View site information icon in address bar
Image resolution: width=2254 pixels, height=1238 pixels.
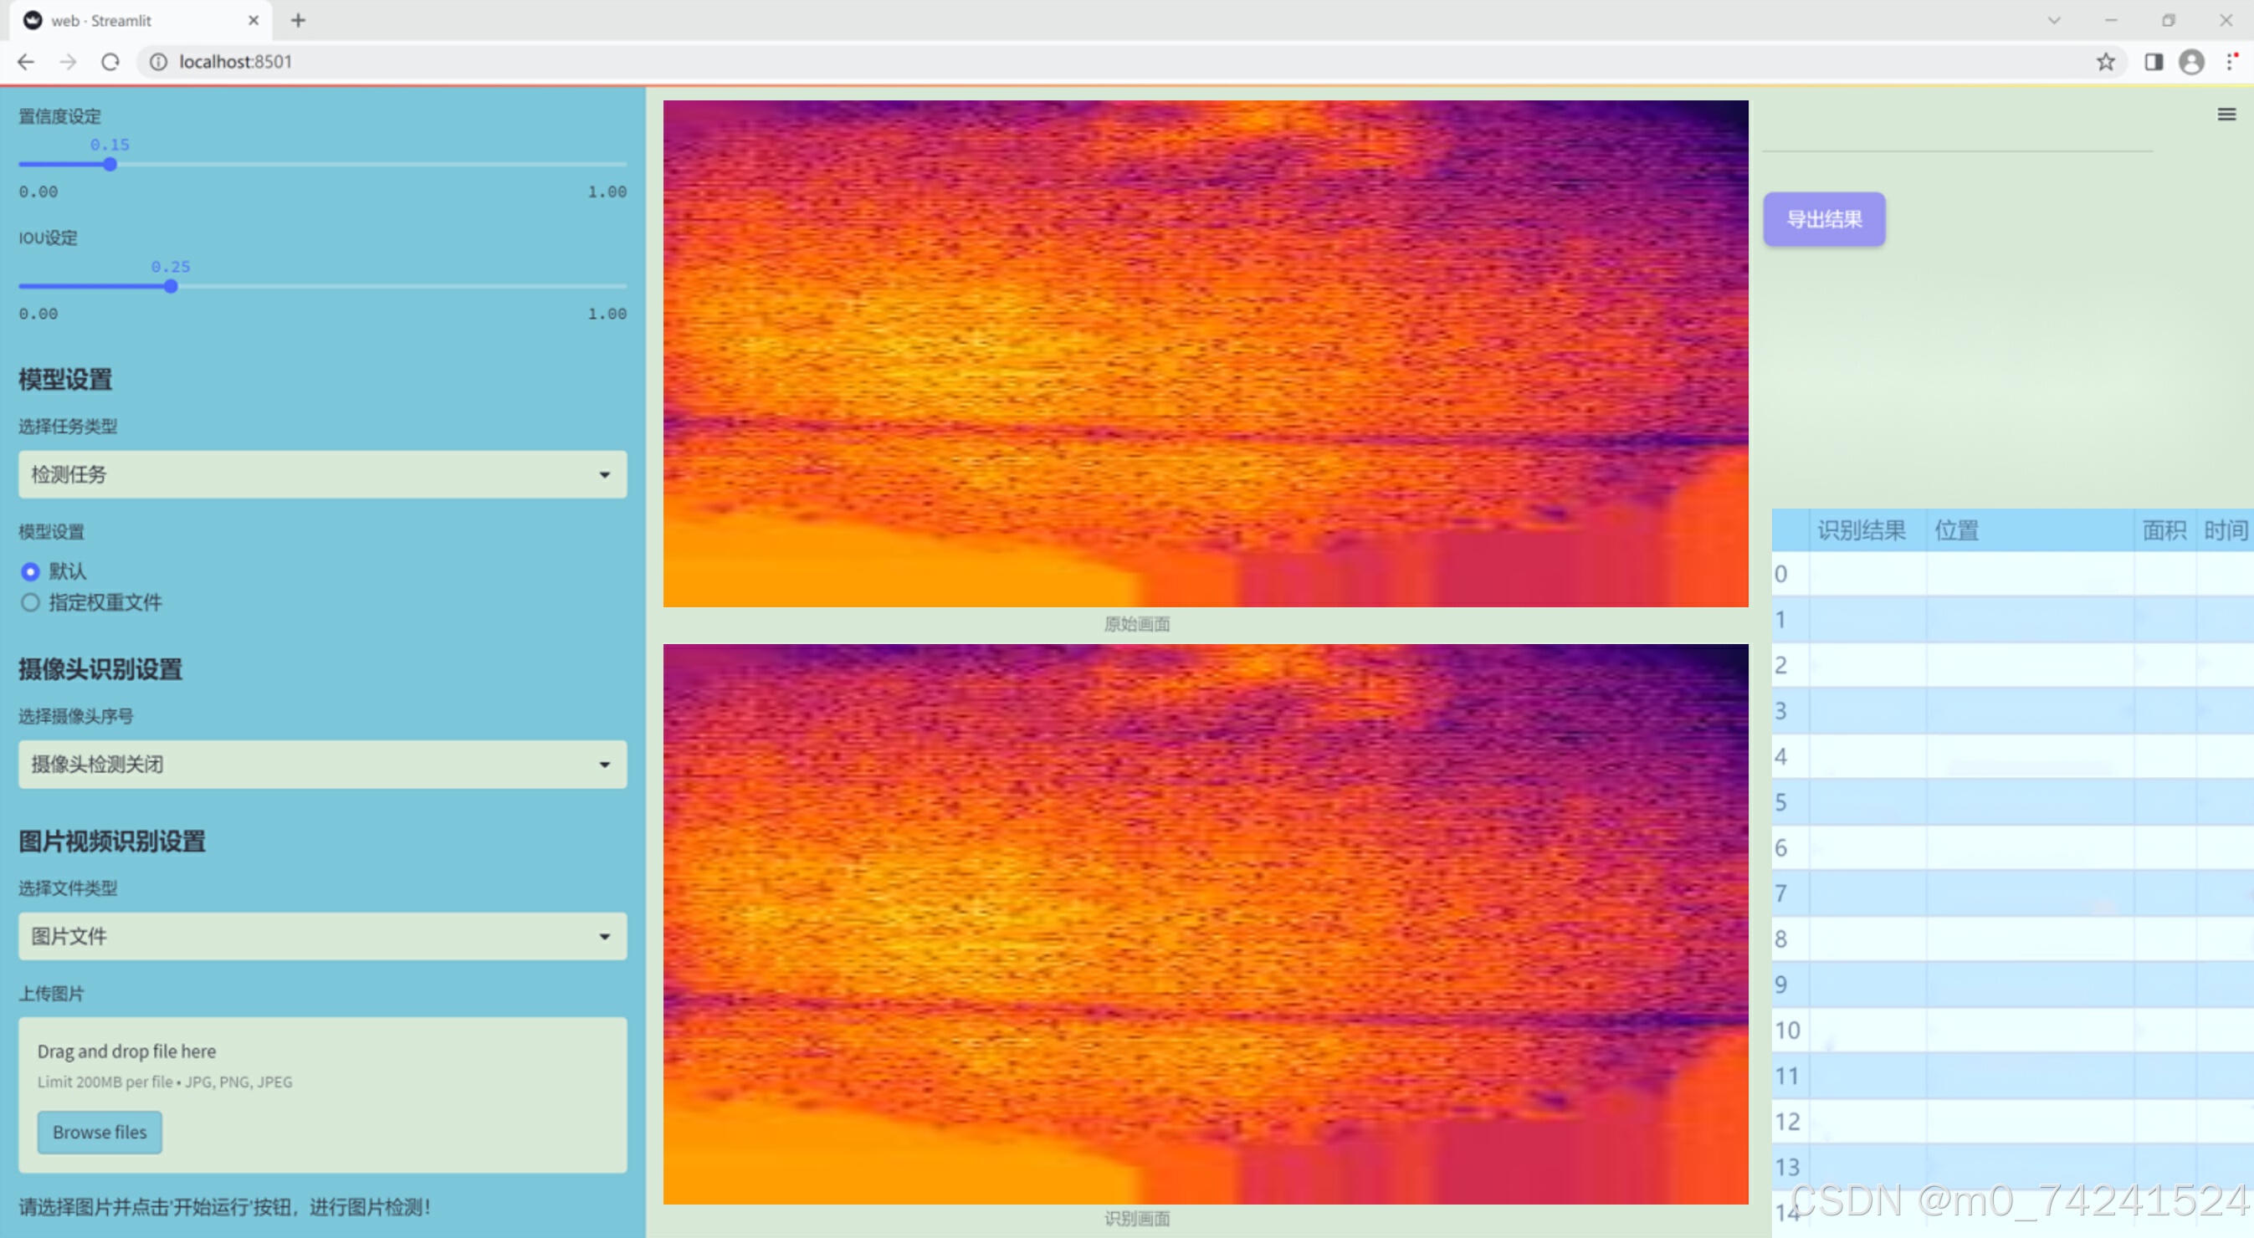[158, 62]
